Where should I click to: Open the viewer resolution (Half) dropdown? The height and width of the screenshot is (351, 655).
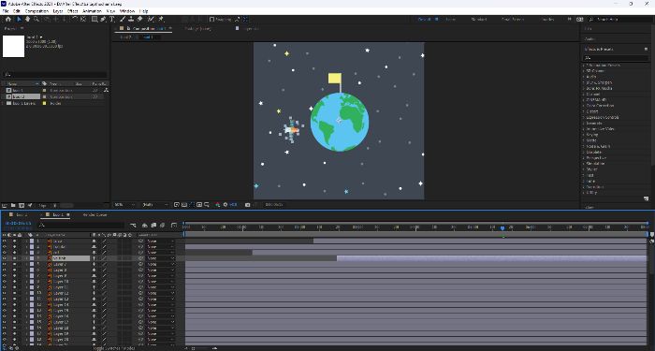(155, 205)
